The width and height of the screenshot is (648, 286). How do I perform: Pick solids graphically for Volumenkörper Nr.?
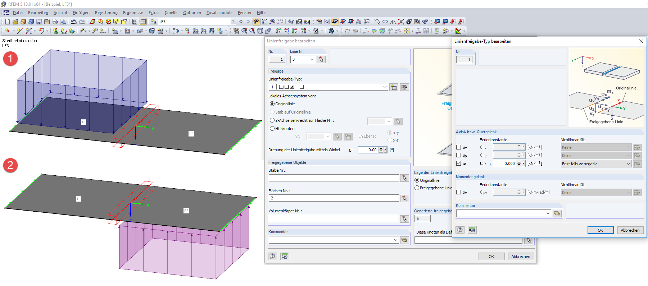[404, 218]
